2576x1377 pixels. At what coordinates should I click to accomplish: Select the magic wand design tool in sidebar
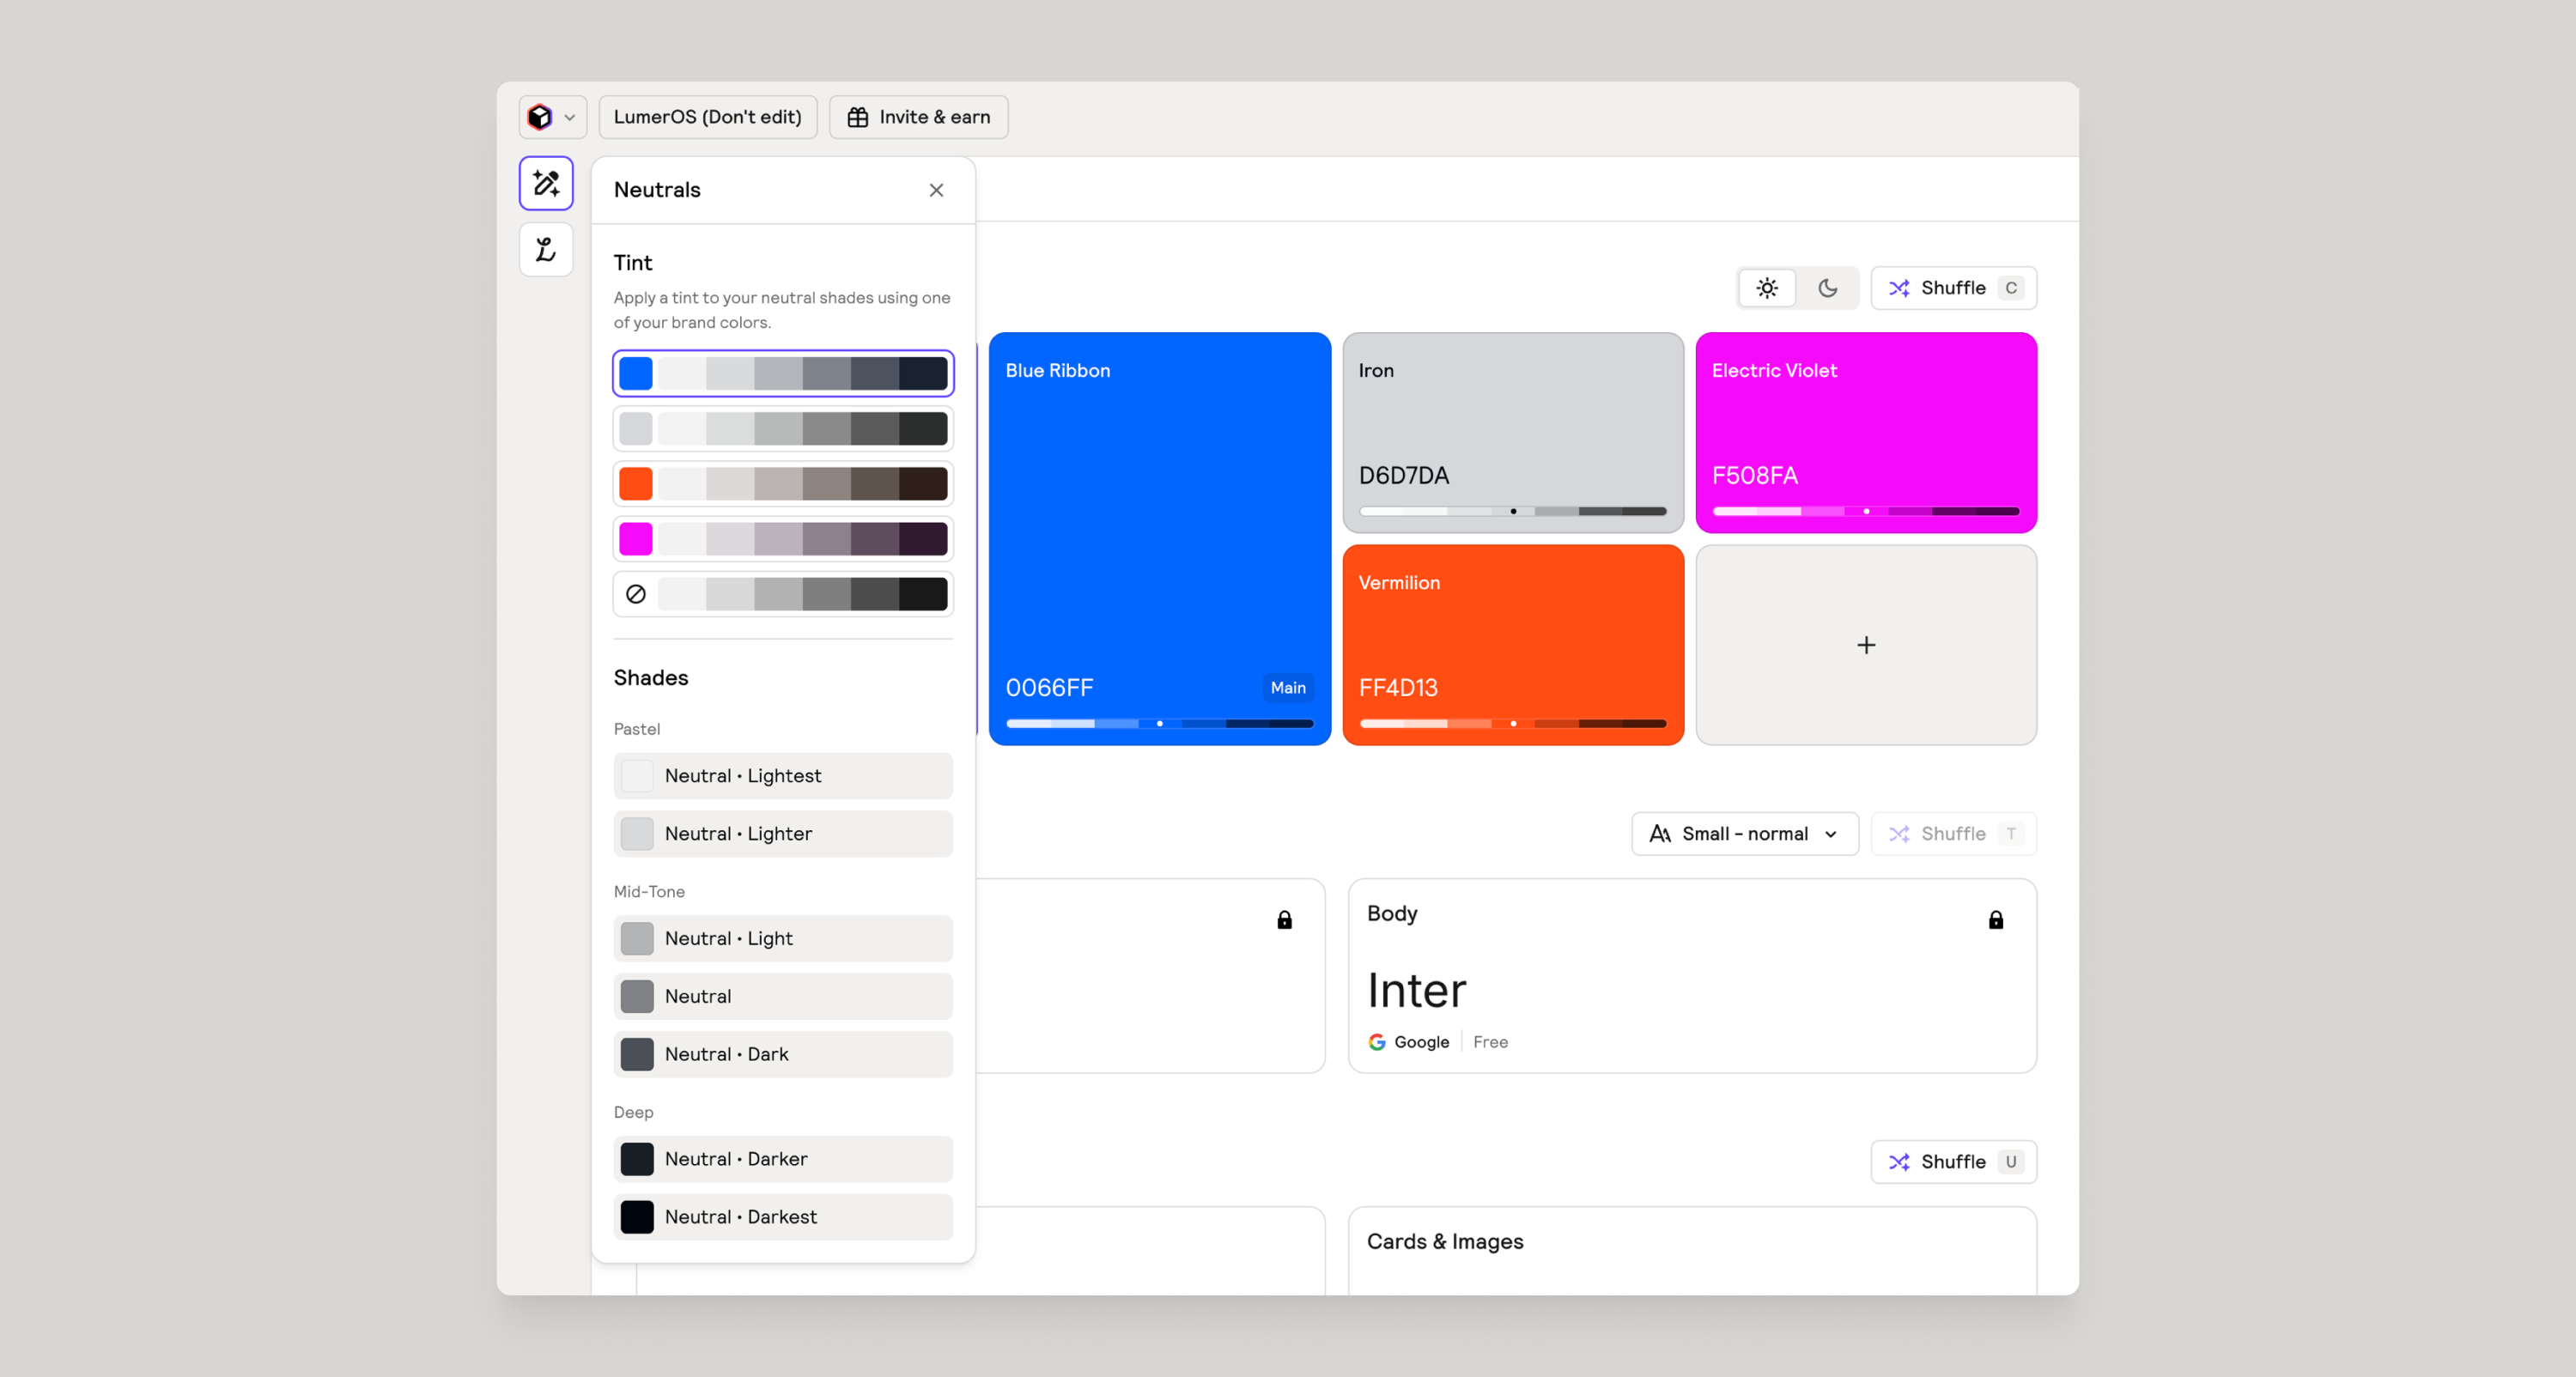(546, 183)
